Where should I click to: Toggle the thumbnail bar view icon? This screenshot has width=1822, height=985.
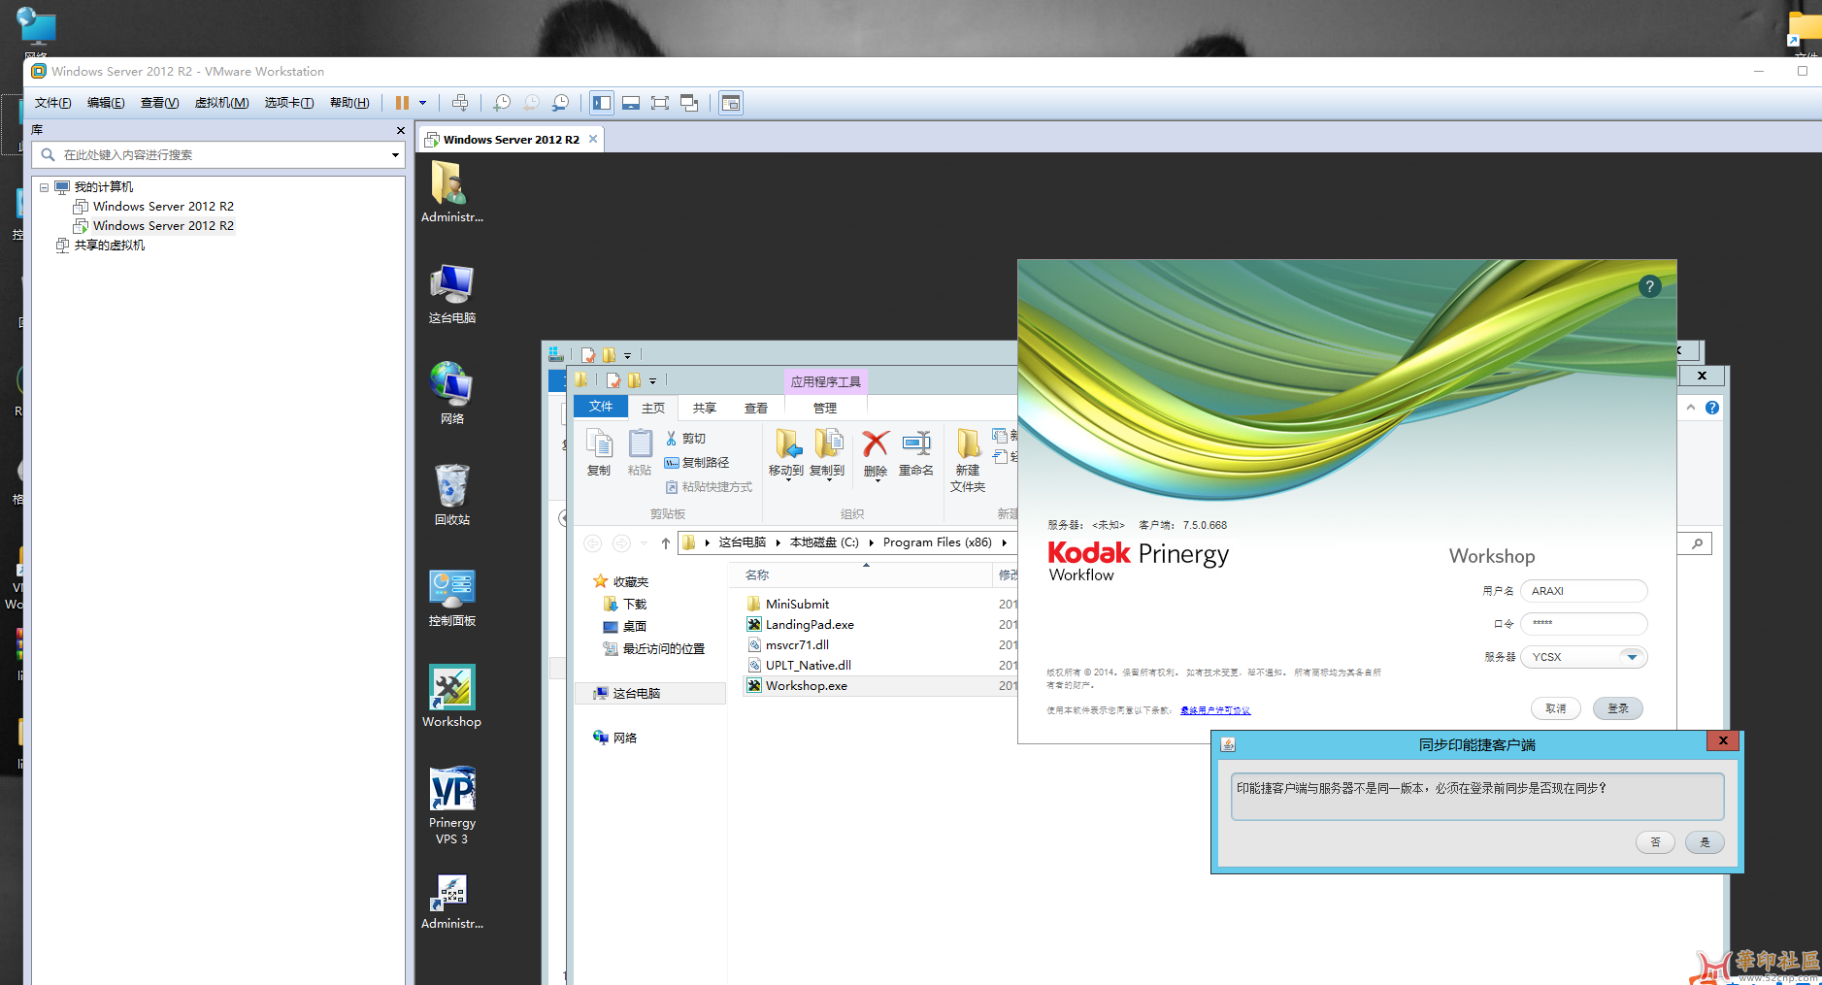click(631, 103)
